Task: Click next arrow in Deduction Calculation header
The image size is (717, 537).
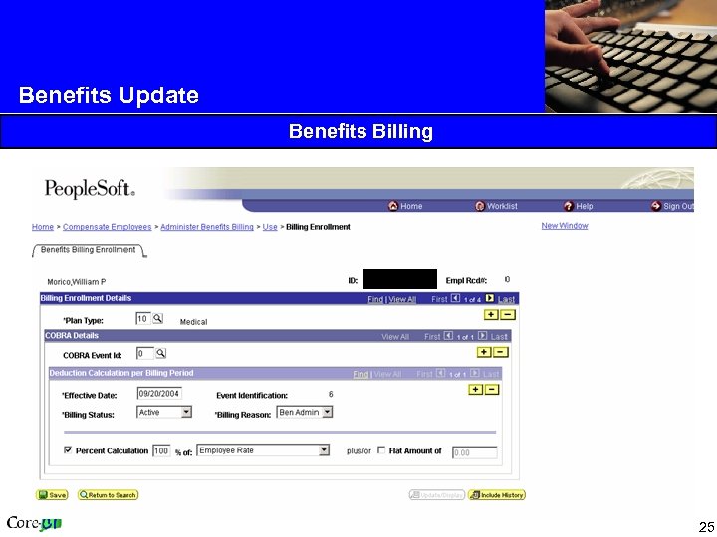Action: coord(475,374)
